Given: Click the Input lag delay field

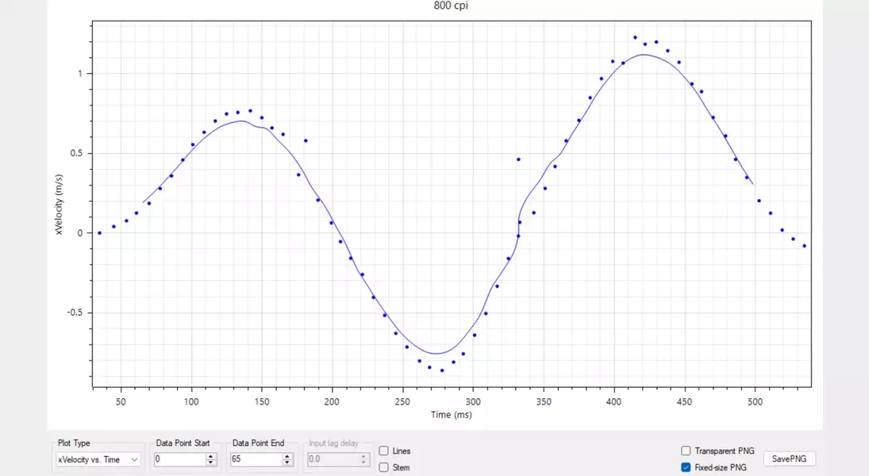Looking at the screenshot, I should point(333,459).
